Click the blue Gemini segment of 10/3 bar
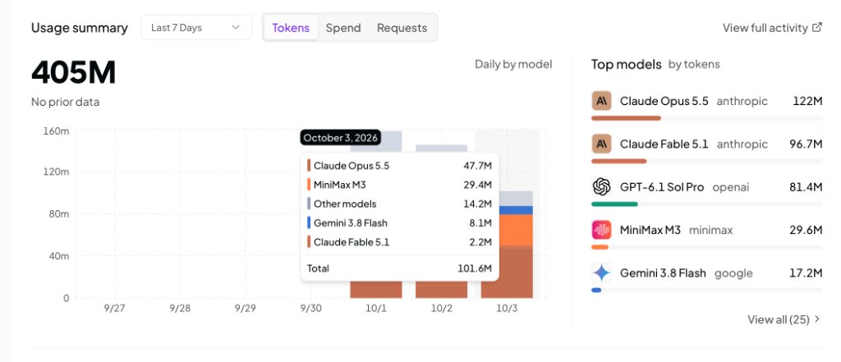This screenshot has height=362, width=841. tap(516, 210)
